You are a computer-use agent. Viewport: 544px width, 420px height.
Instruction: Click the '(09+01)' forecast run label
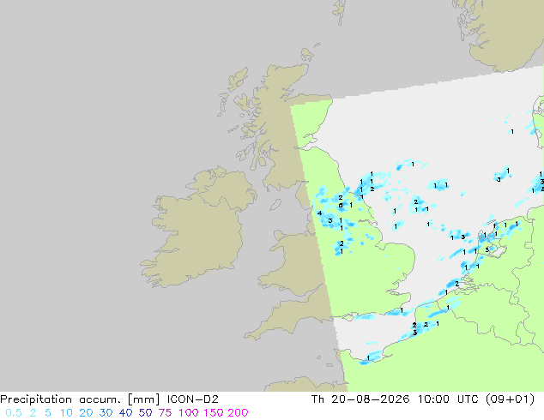(x=510, y=399)
